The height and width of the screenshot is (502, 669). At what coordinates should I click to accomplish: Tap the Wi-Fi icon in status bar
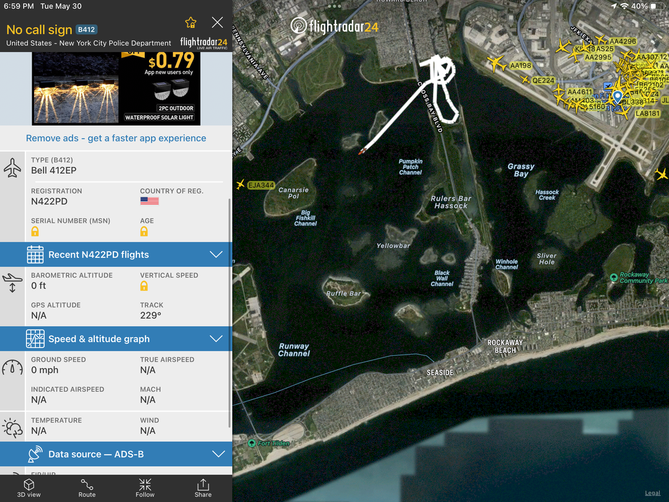pyautogui.click(x=624, y=6)
